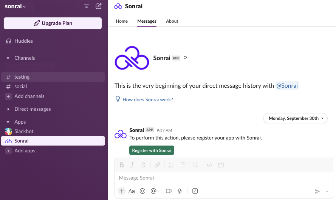
Task: Open the filter sidebar icon
Action: pyautogui.click(x=86, y=6)
